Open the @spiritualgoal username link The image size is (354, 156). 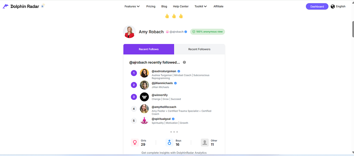tap(161, 119)
